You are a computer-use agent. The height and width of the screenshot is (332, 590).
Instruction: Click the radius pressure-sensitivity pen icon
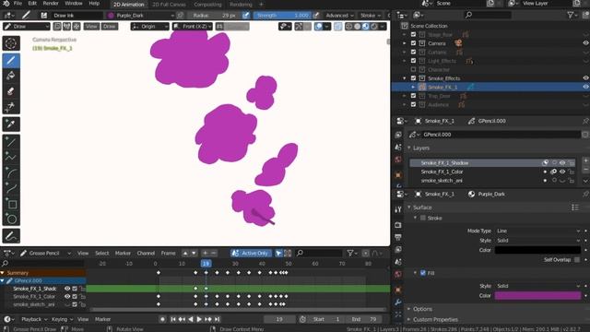(246, 16)
